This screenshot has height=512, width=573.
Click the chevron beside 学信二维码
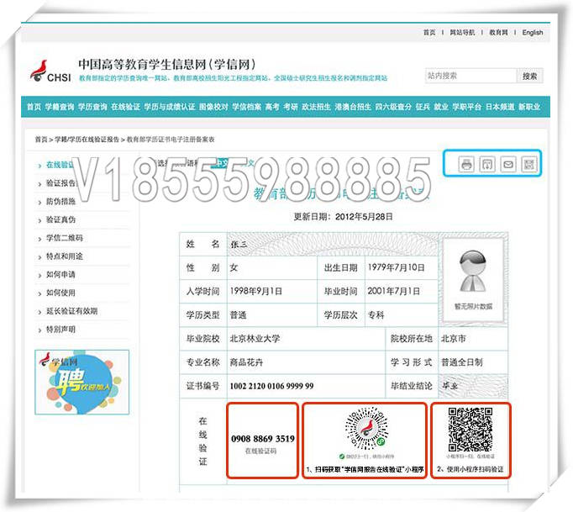coord(39,239)
